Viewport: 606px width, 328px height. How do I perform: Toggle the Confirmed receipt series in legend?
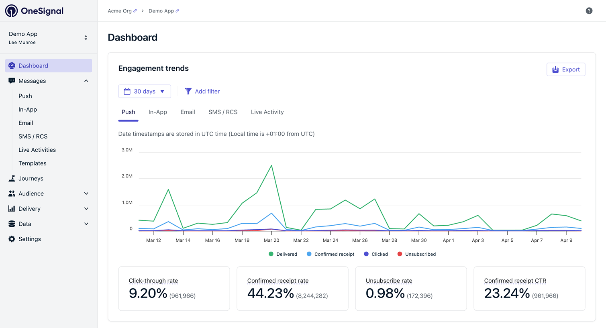click(x=331, y=254)
